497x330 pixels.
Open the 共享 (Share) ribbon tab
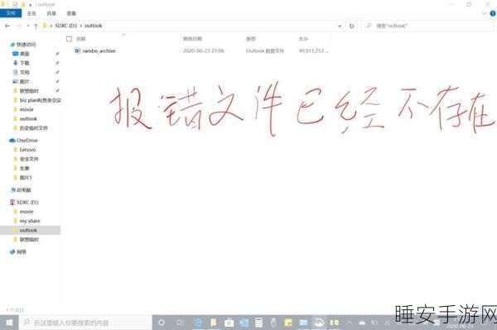[51, 13]
